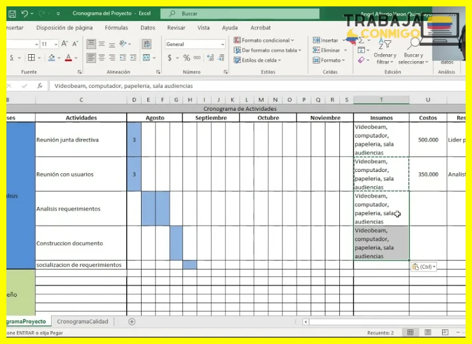Switch to CronogramaCalidad sheet tab

tap(82, 322)
